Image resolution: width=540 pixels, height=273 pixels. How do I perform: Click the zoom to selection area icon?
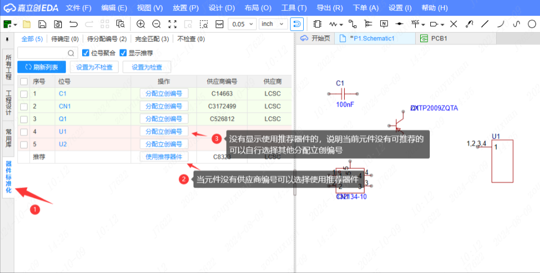click(204, 24)
